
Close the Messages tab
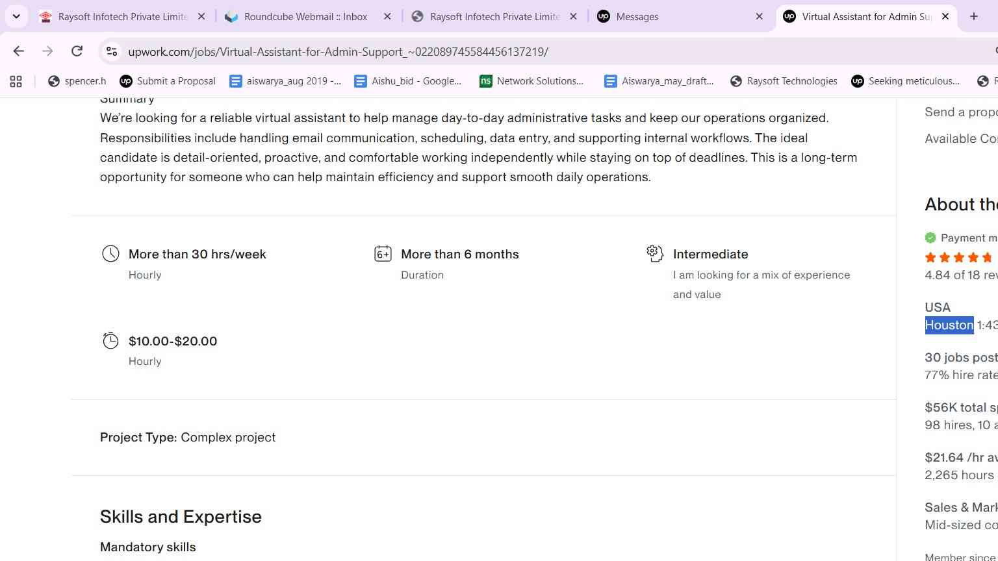[760, 16]
